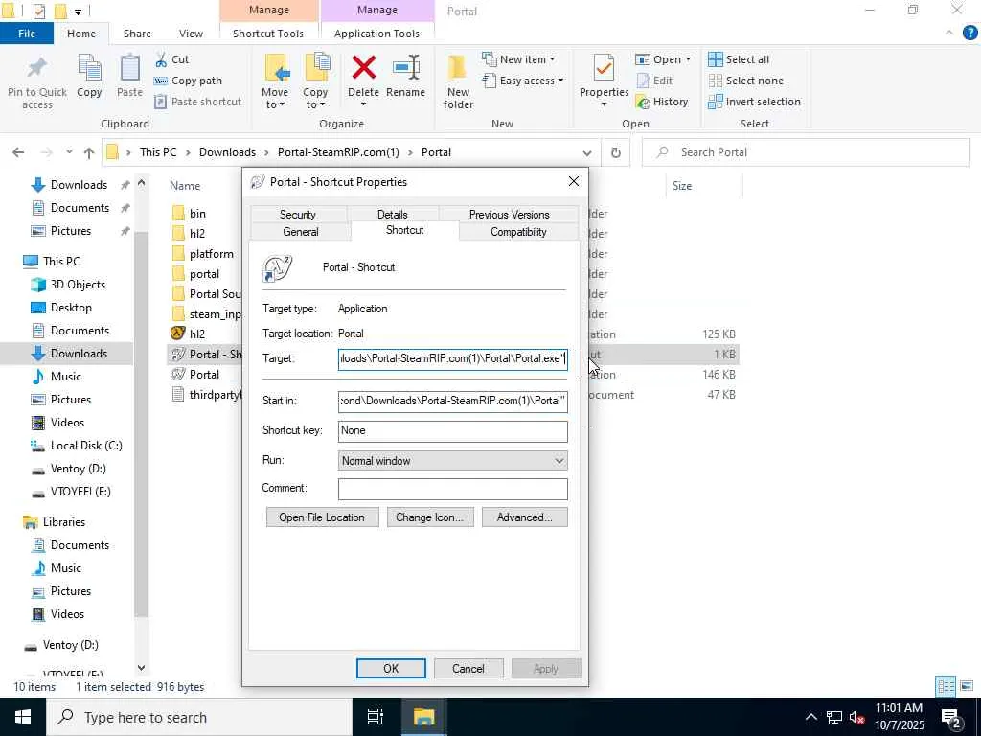The height and width of the screenshot is (736, 981).
Task: Click Paste shortcut in ribbon
Action: 197,102
